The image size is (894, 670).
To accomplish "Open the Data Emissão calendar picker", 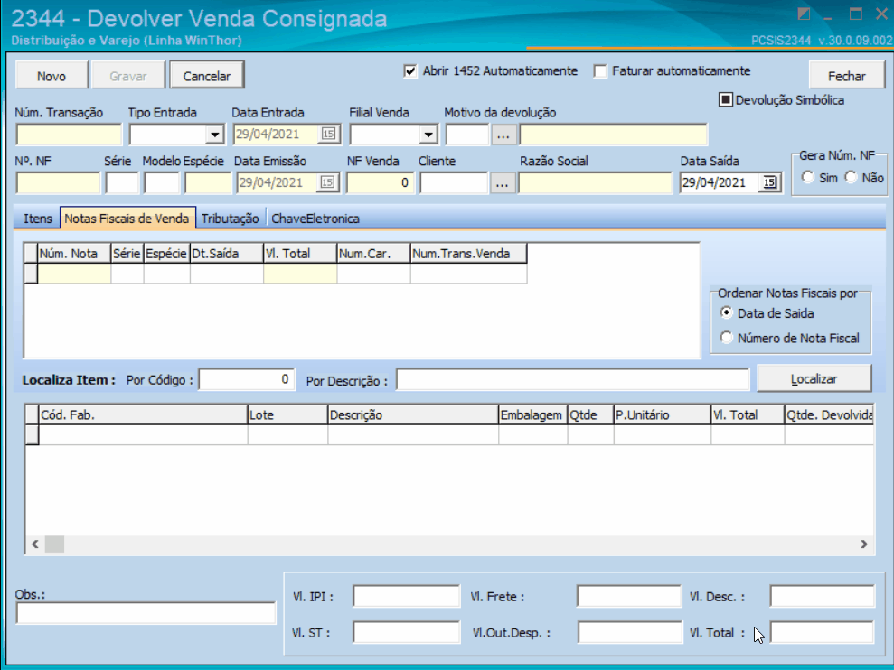I will [327, 182].
